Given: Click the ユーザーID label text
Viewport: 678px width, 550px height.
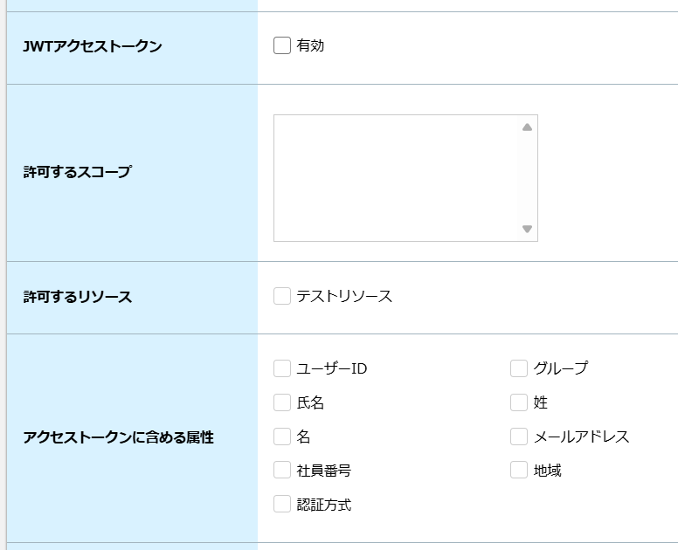Looking at the screenshot, I should (332, 368).
